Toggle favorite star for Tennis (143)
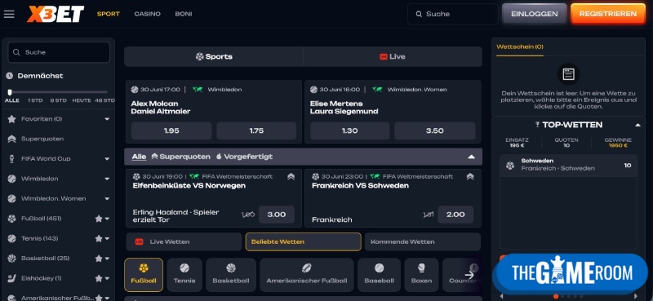This screenshot has height=301, width=653. pos(98,238)
